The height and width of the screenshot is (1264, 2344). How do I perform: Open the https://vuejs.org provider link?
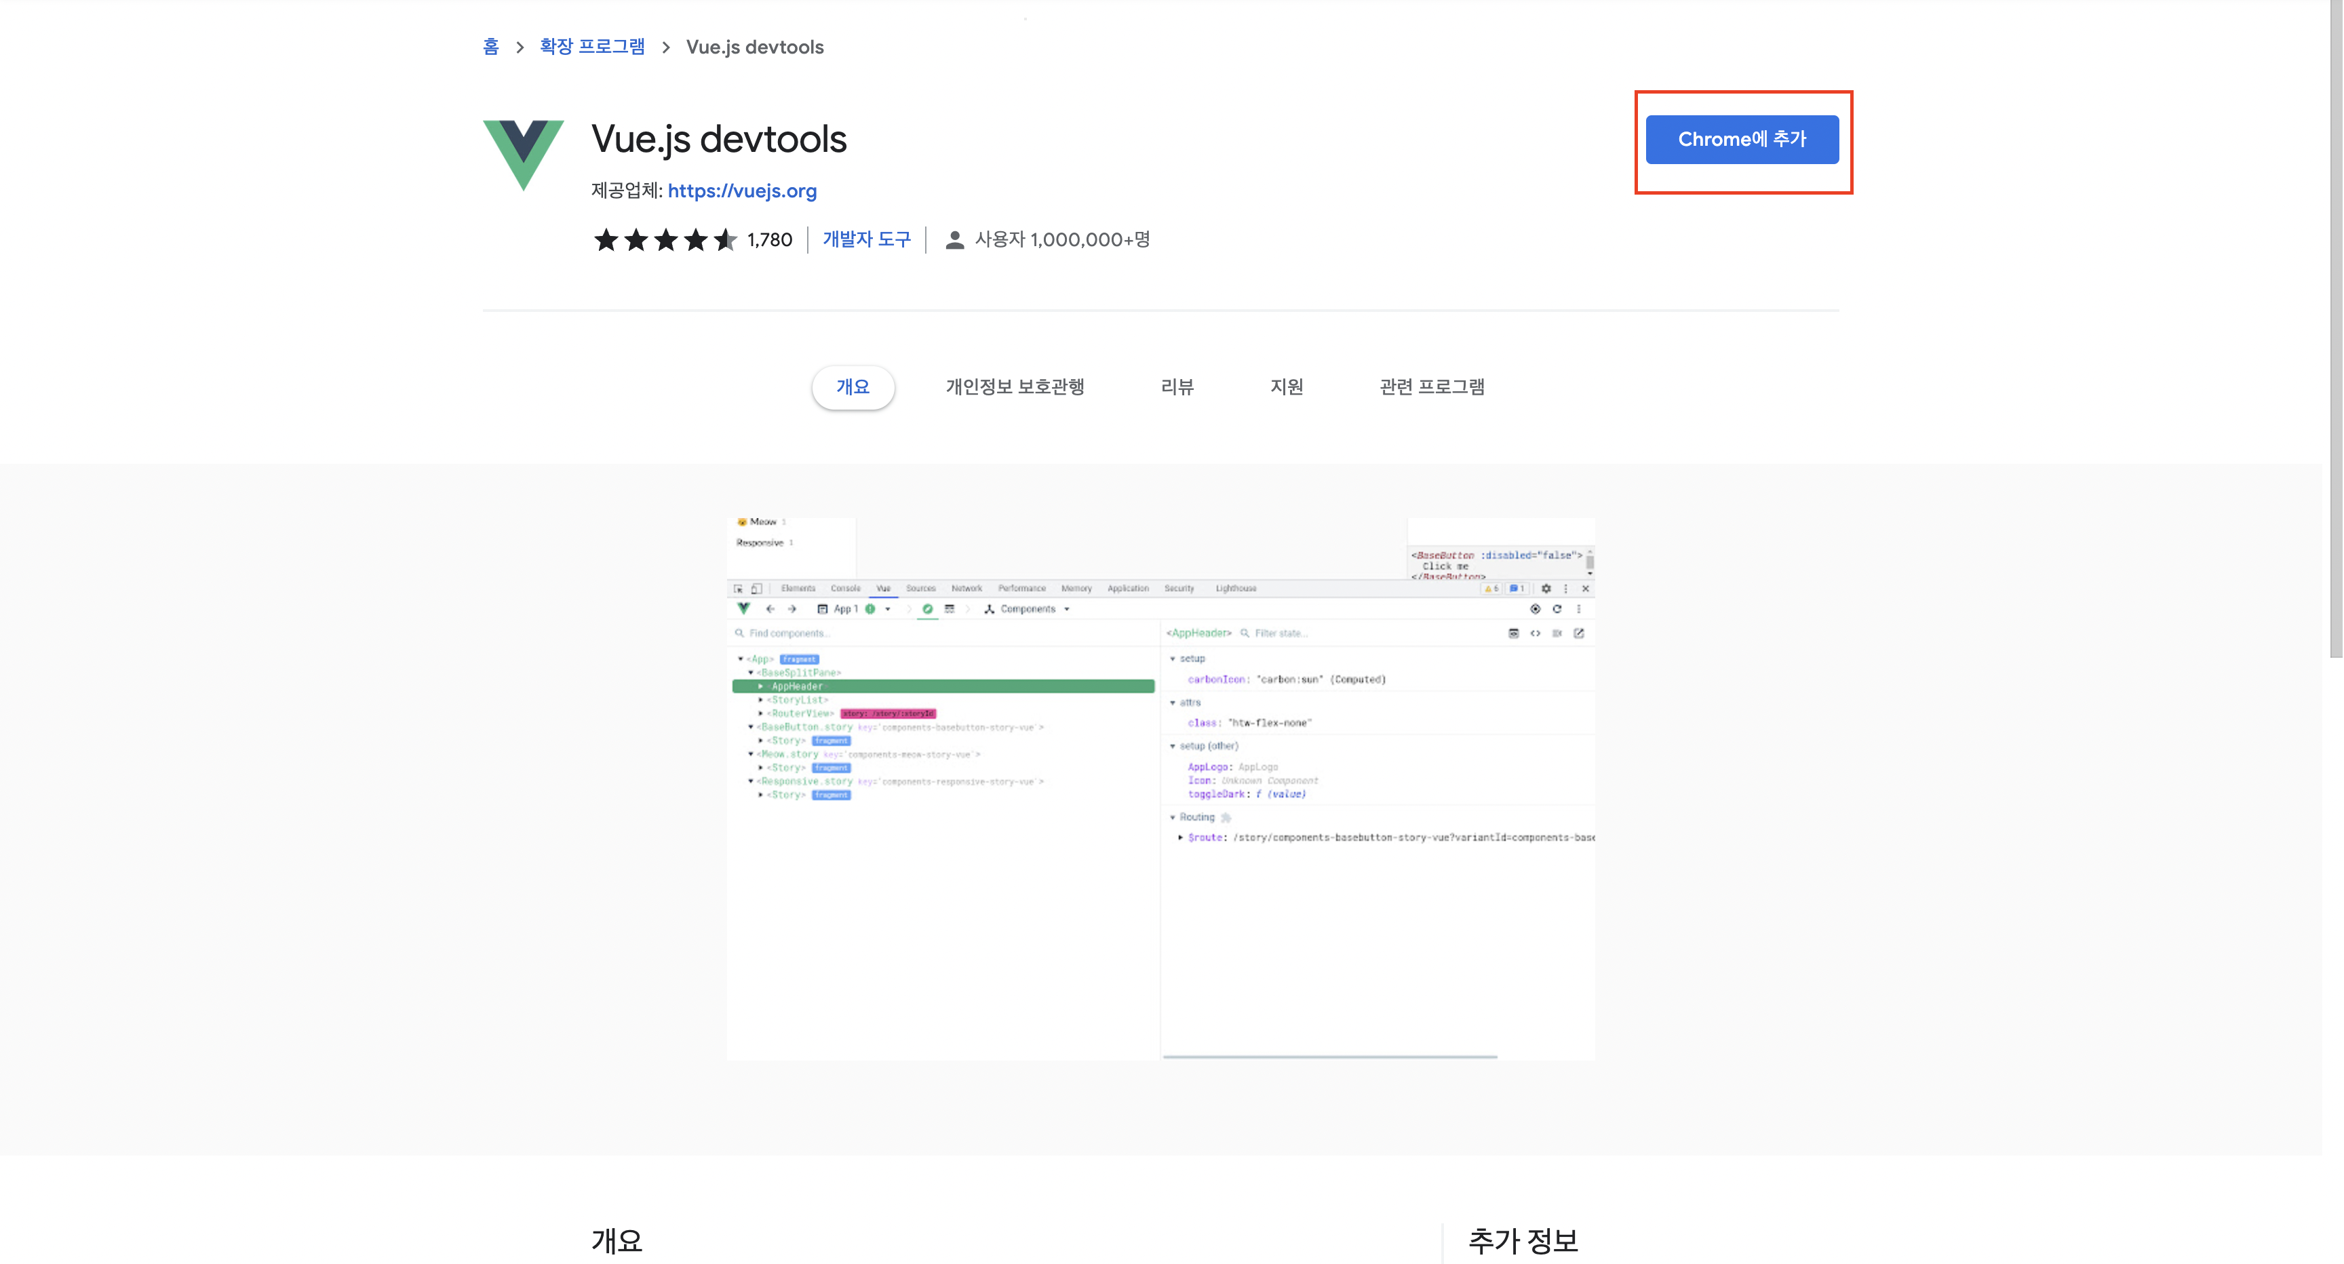741,191
